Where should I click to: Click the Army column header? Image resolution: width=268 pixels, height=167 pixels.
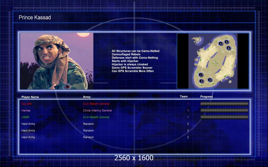[x=87, y=97]
